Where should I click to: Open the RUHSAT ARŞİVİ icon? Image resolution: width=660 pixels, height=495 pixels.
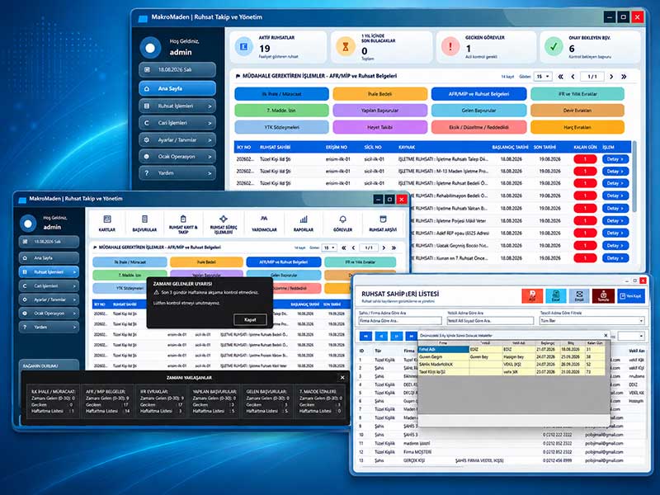383,224
